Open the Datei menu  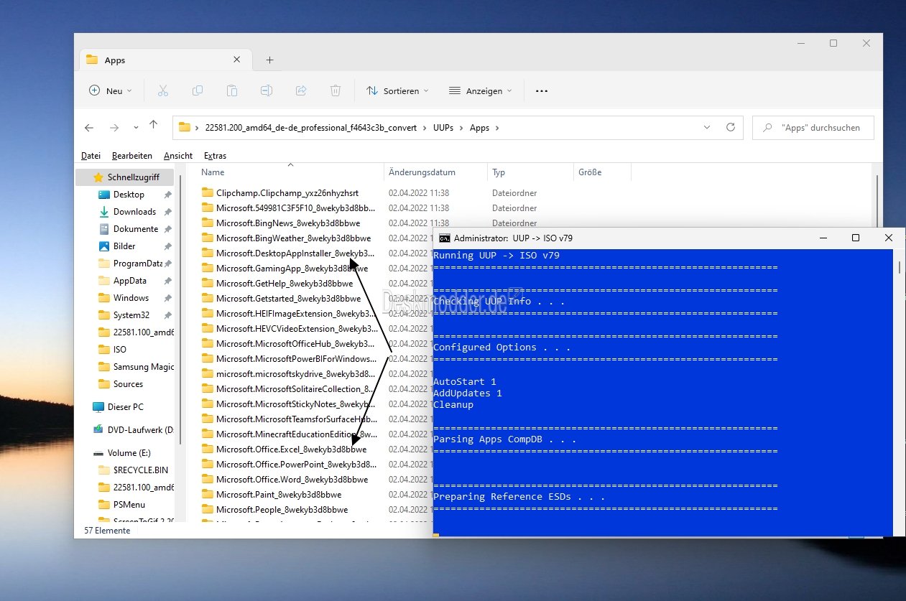pos(91,156)
